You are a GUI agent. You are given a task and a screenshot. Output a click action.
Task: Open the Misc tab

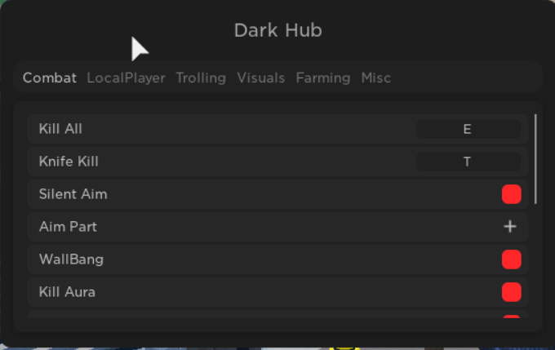376,78
